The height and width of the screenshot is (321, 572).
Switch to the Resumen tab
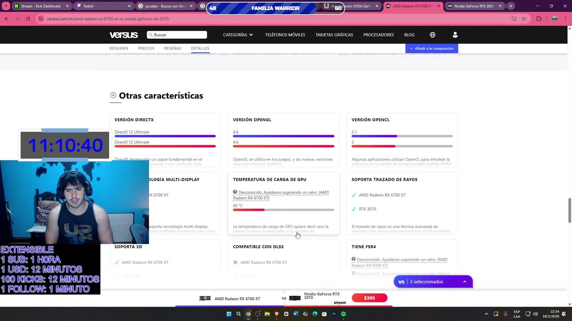[x=119, y=48]
